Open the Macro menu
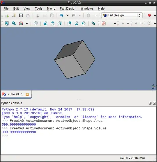The image size is (157, 162). point(51,8)
